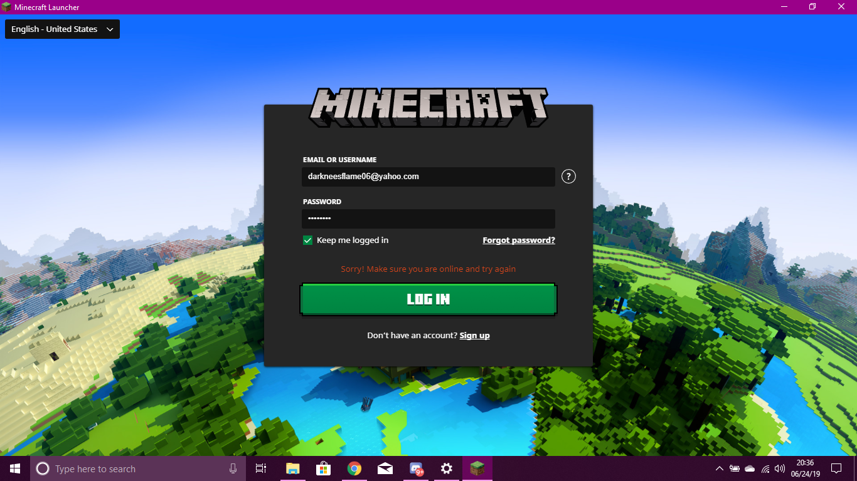Open the Windows Start menu

click(x=15, y=468)
